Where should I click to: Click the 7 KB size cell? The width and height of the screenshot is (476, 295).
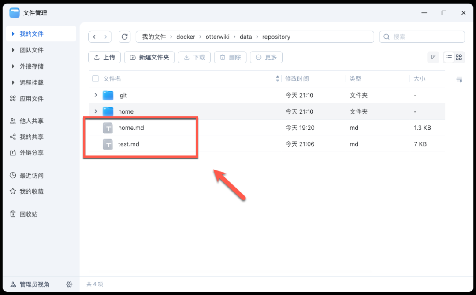click(420, 144)
